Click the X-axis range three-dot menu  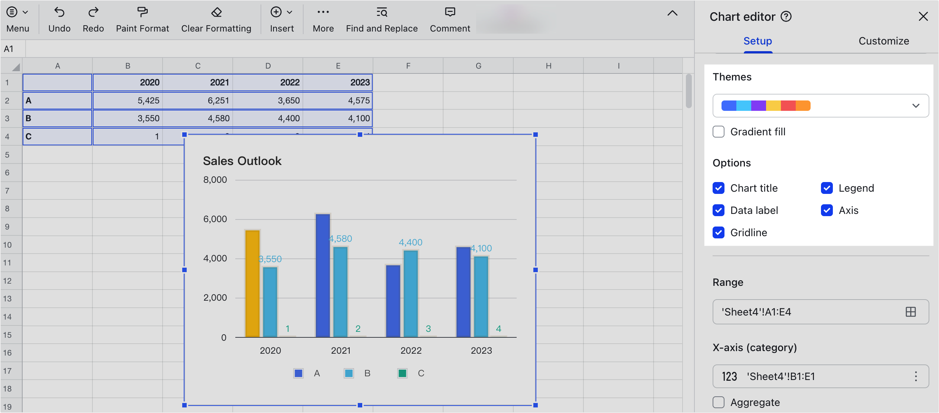pyautogui.click(x=916, y=376)
